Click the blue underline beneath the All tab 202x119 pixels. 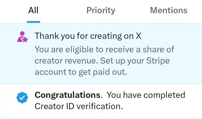click(x=33, y=22)
